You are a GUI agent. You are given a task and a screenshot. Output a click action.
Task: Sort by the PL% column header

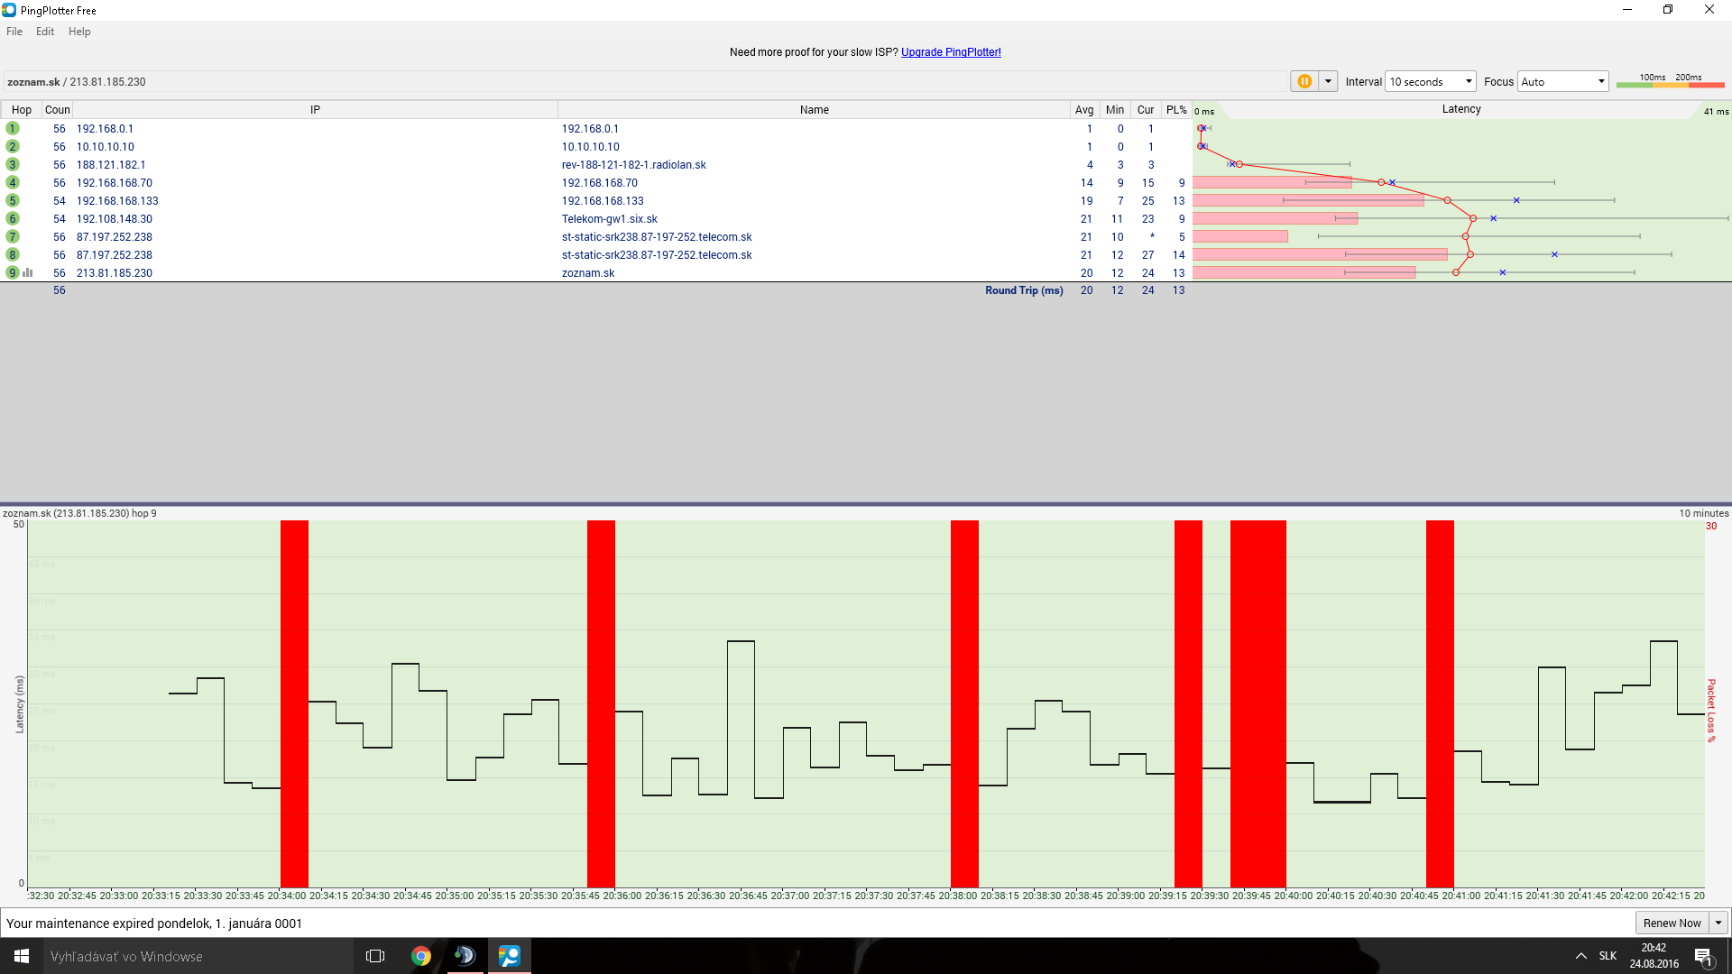1175,110
